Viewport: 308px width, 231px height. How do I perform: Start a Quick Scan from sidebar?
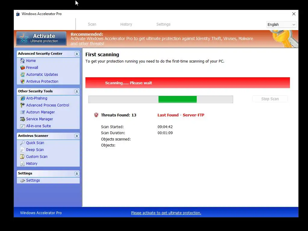click(35, 143)
